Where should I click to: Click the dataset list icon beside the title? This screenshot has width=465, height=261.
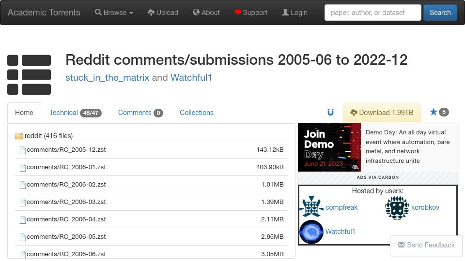(x=29, y=74)
